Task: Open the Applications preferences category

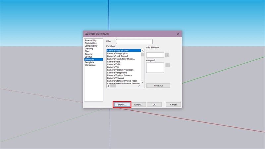Action: pyautogui.click(x=90, y=43)
